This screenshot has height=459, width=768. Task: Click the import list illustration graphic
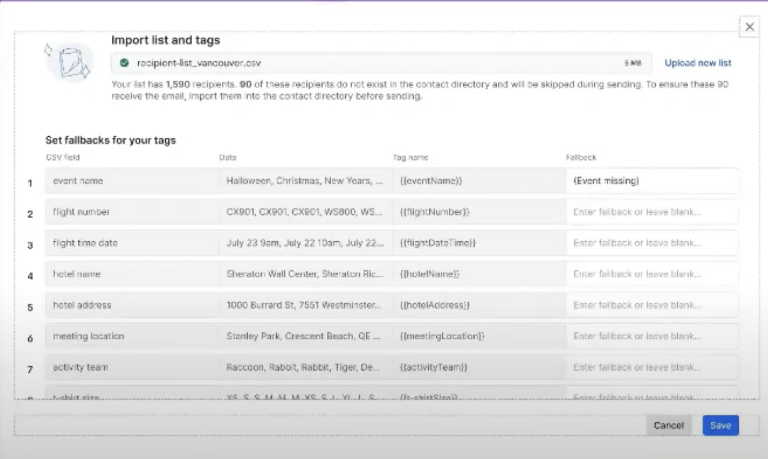[x=71, y=62]
